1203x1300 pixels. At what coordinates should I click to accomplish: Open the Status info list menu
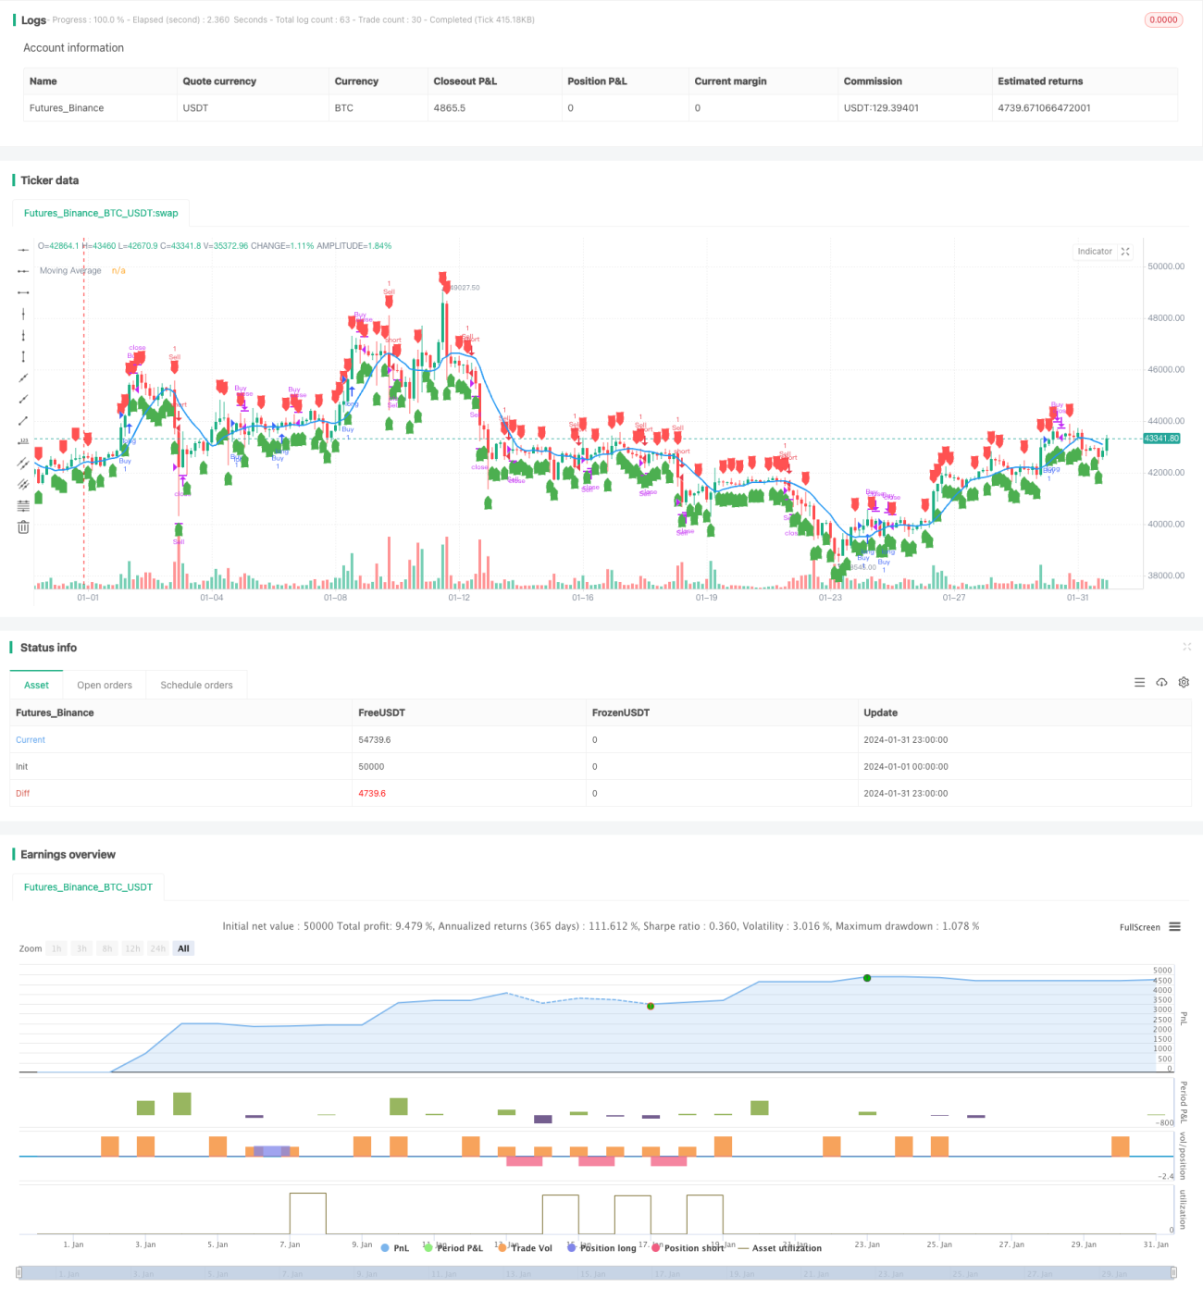tap(1139, 682)
